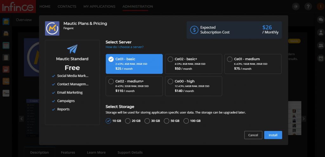This screenshot has width=325, height=157.
Task: Select the Ce02 - basic+ server
Action: pos(193,64)
